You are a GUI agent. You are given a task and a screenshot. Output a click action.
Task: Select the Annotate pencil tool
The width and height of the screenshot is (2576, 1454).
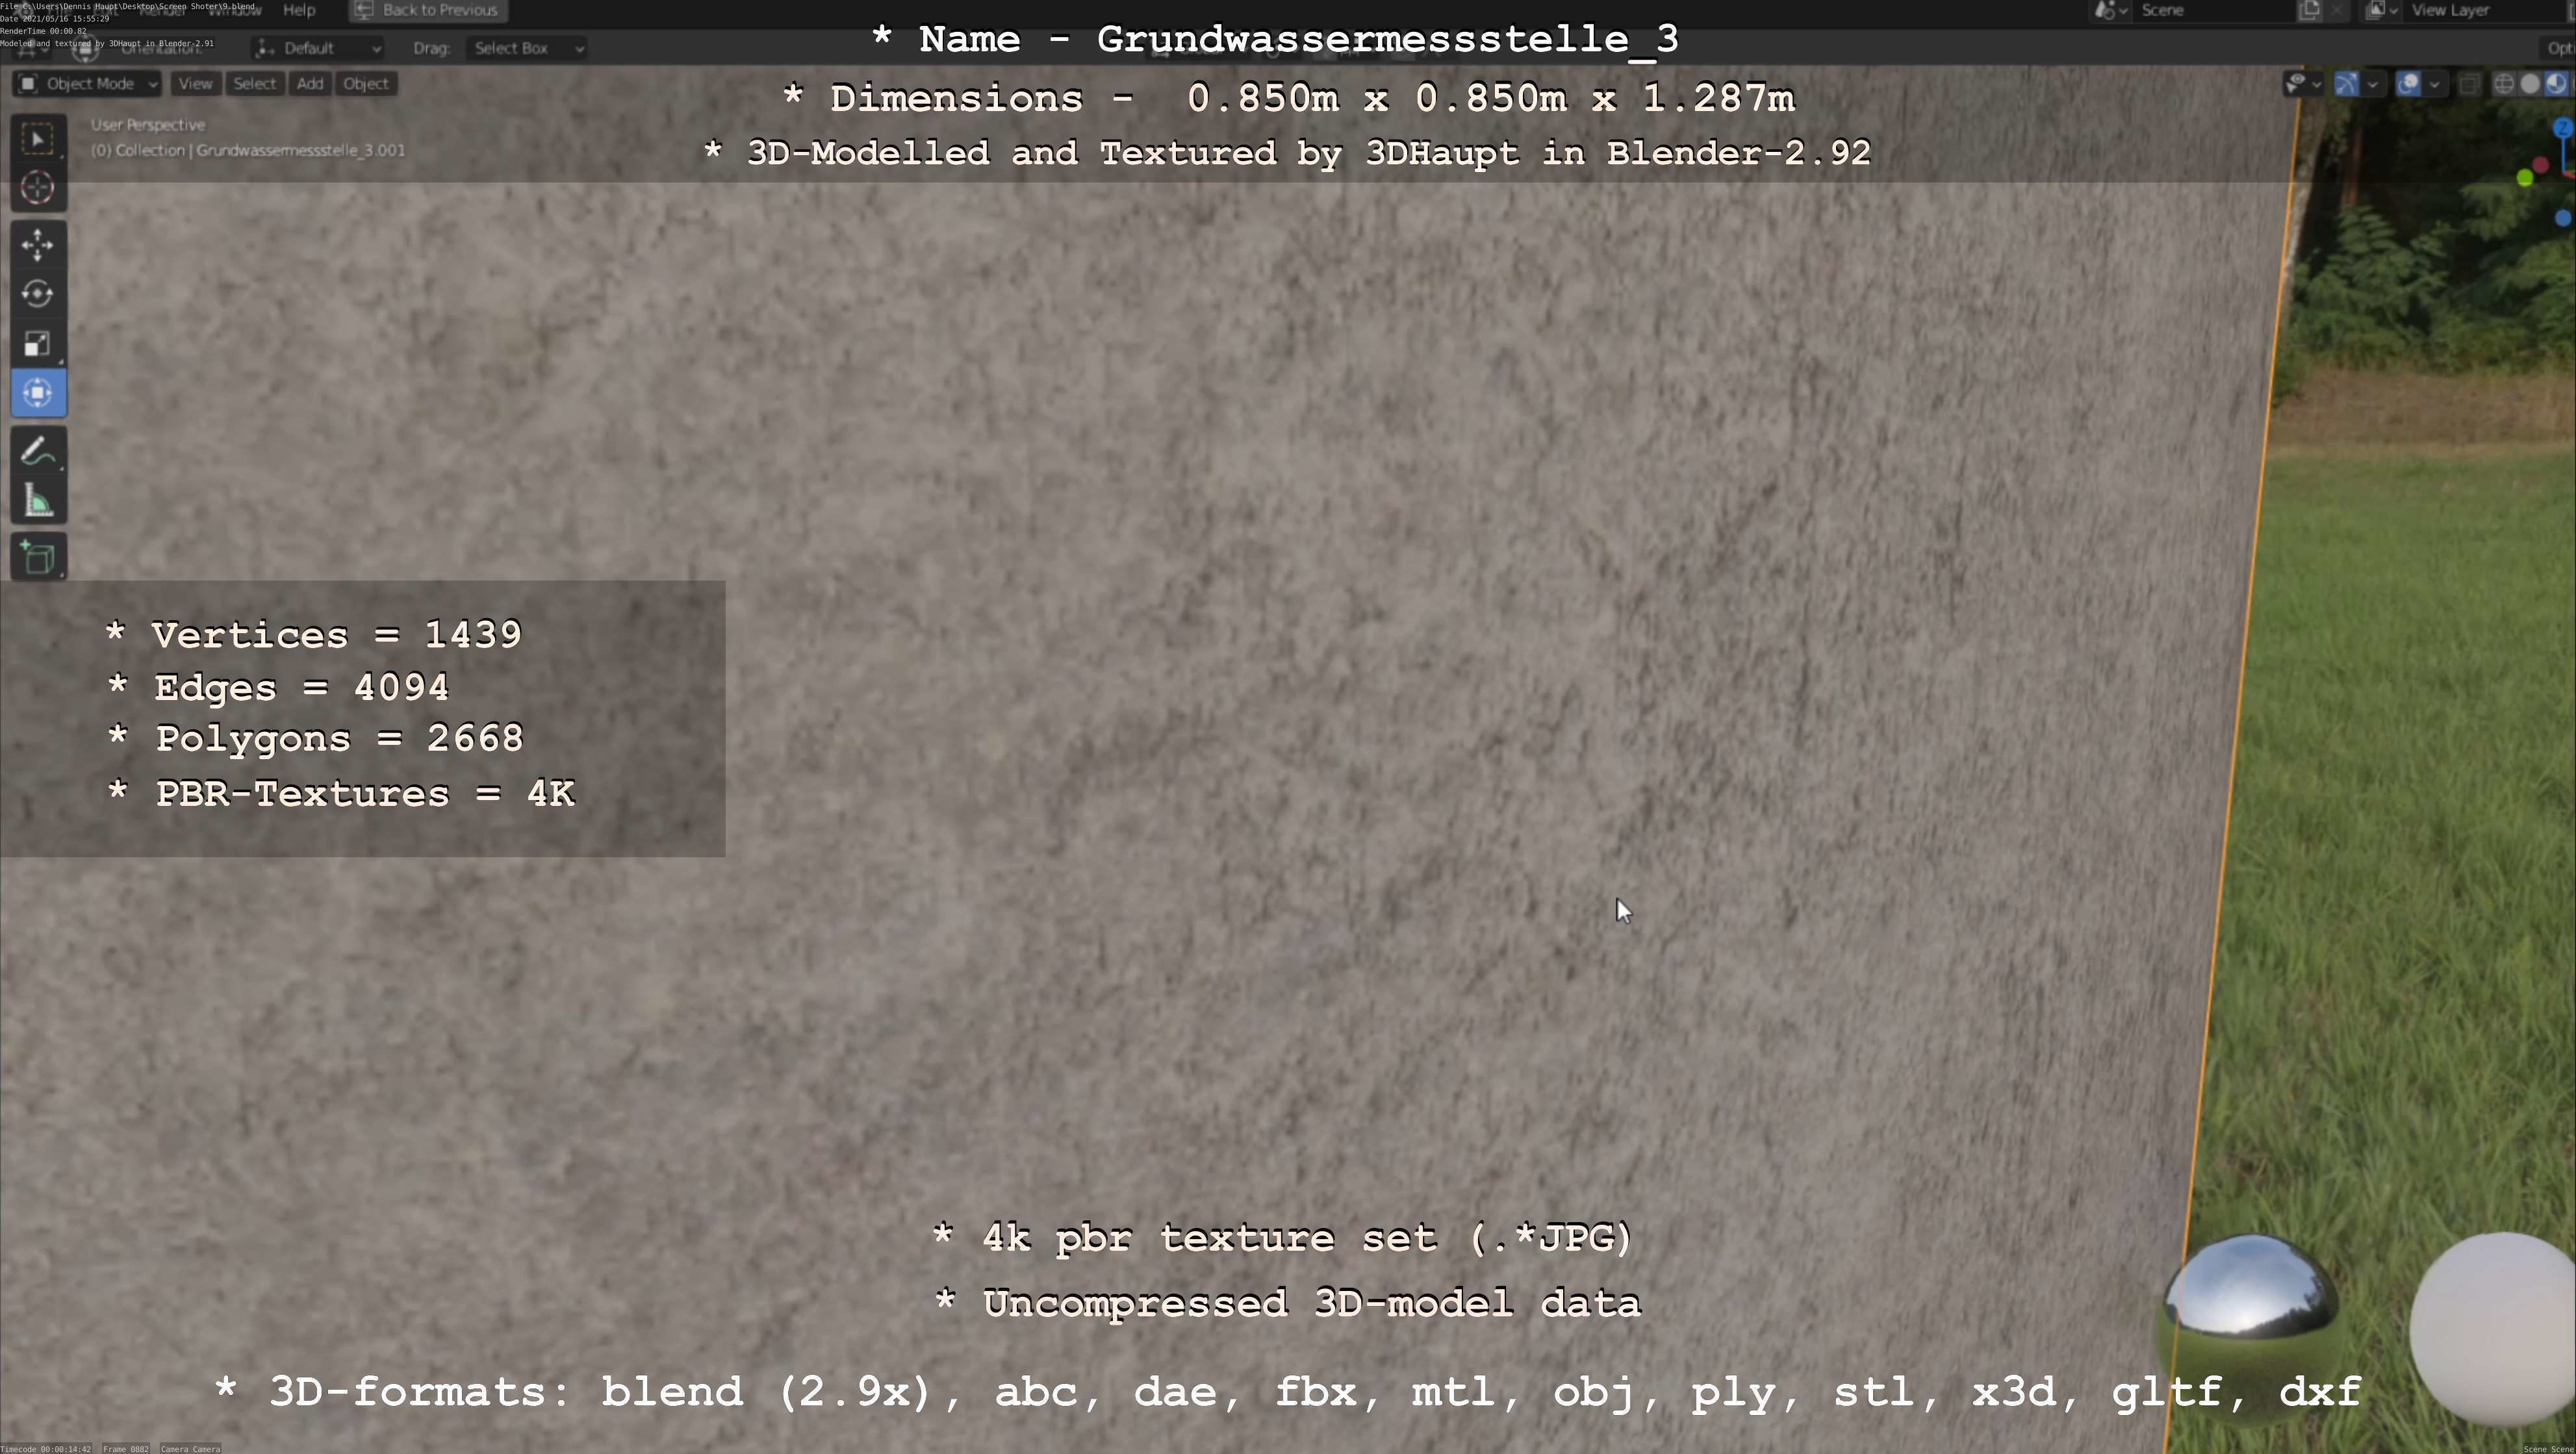tap(38, 452)
